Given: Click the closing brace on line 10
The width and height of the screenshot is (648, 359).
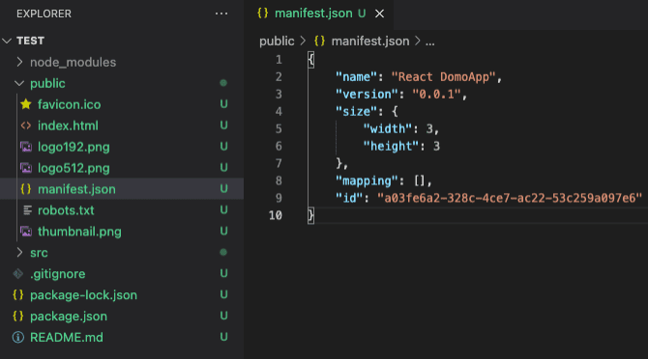Looking at the screenshot, I should (310, 215).
